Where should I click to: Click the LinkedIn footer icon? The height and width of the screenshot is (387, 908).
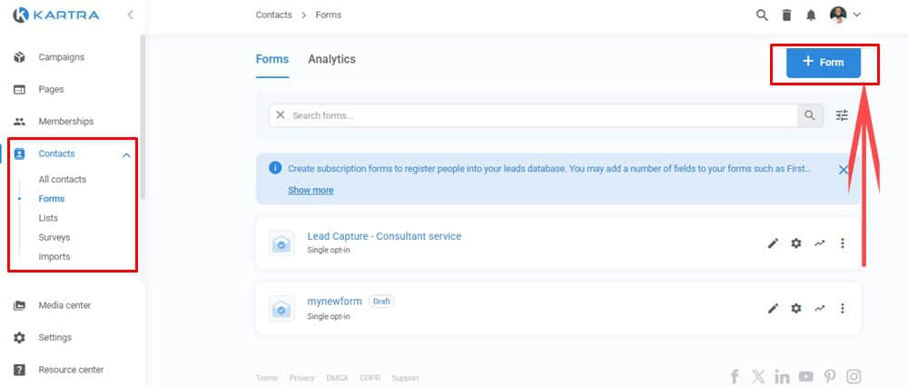coord(782,377)
